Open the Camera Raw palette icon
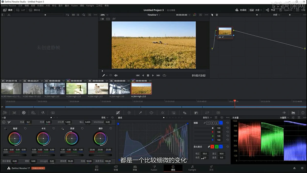This screenshot has width=307, height=173. point(5,113)
